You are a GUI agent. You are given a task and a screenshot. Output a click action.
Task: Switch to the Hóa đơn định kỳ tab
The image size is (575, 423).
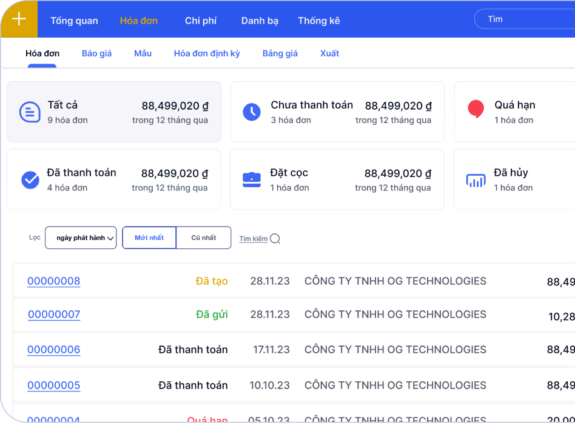(207, 53)
